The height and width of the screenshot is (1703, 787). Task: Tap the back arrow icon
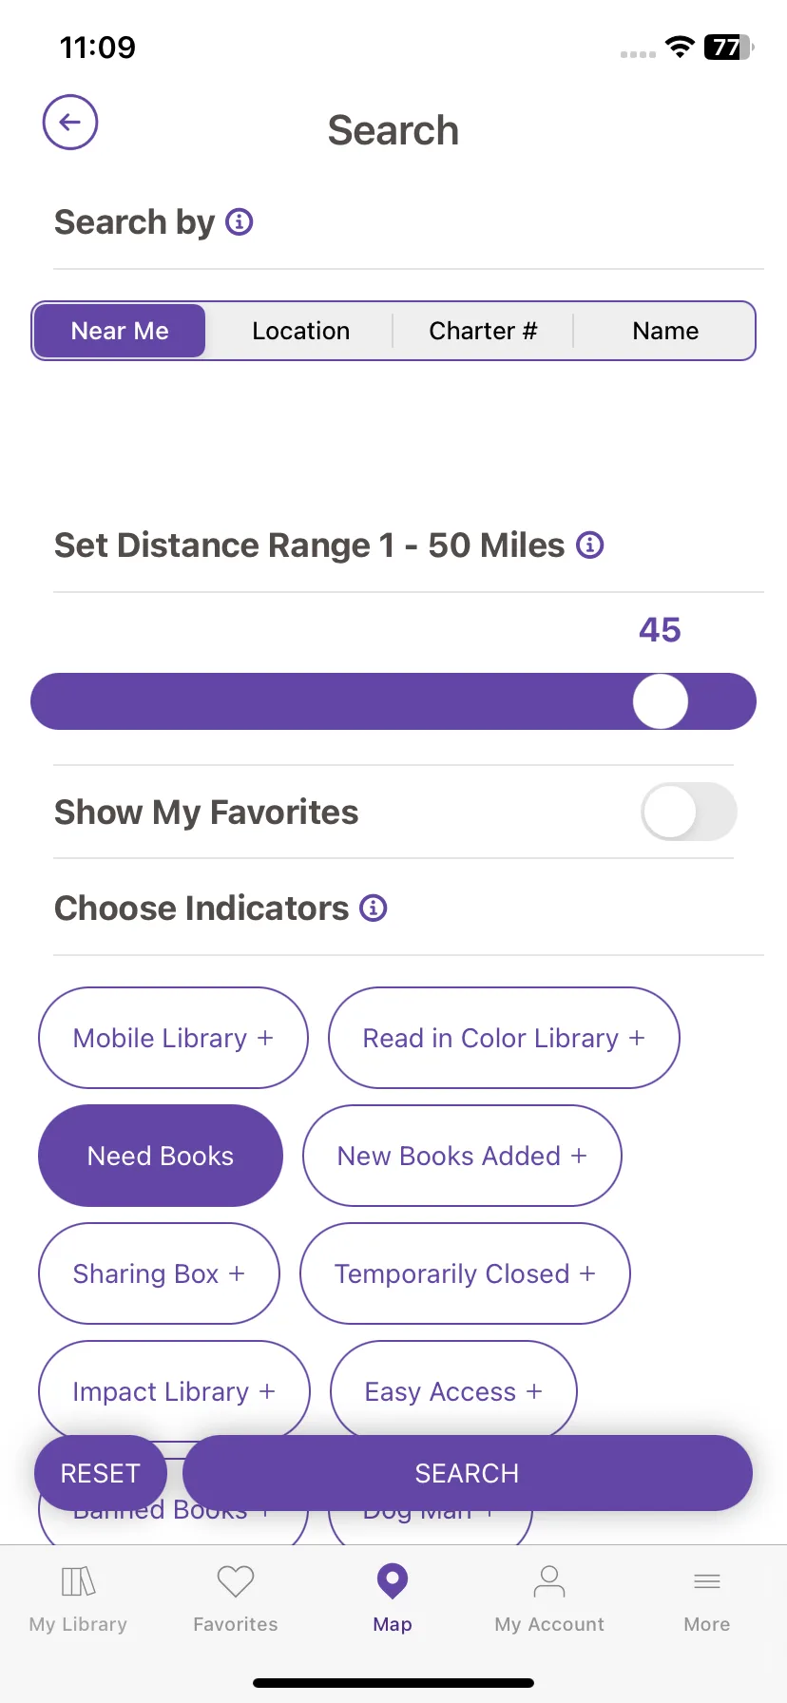pos(70,123)
